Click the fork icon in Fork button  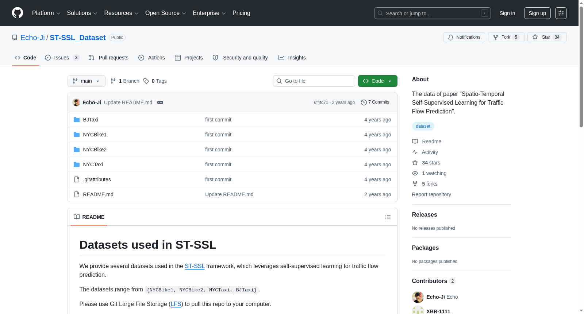[496, 37]
